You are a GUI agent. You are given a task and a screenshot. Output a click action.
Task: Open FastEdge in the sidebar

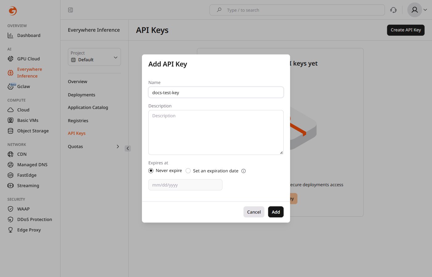22,175
